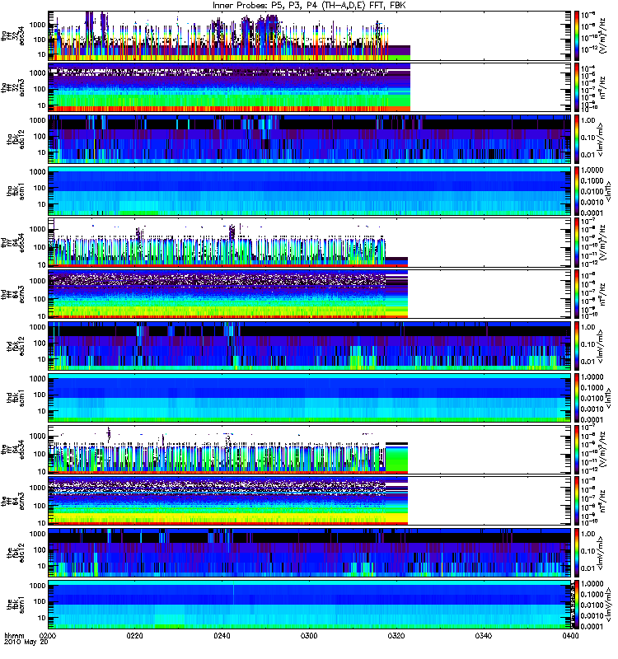Click inside the tha fbk scm1 spectrogram
The width and height of the screenshot is (618, 659).
coord(310,190)
